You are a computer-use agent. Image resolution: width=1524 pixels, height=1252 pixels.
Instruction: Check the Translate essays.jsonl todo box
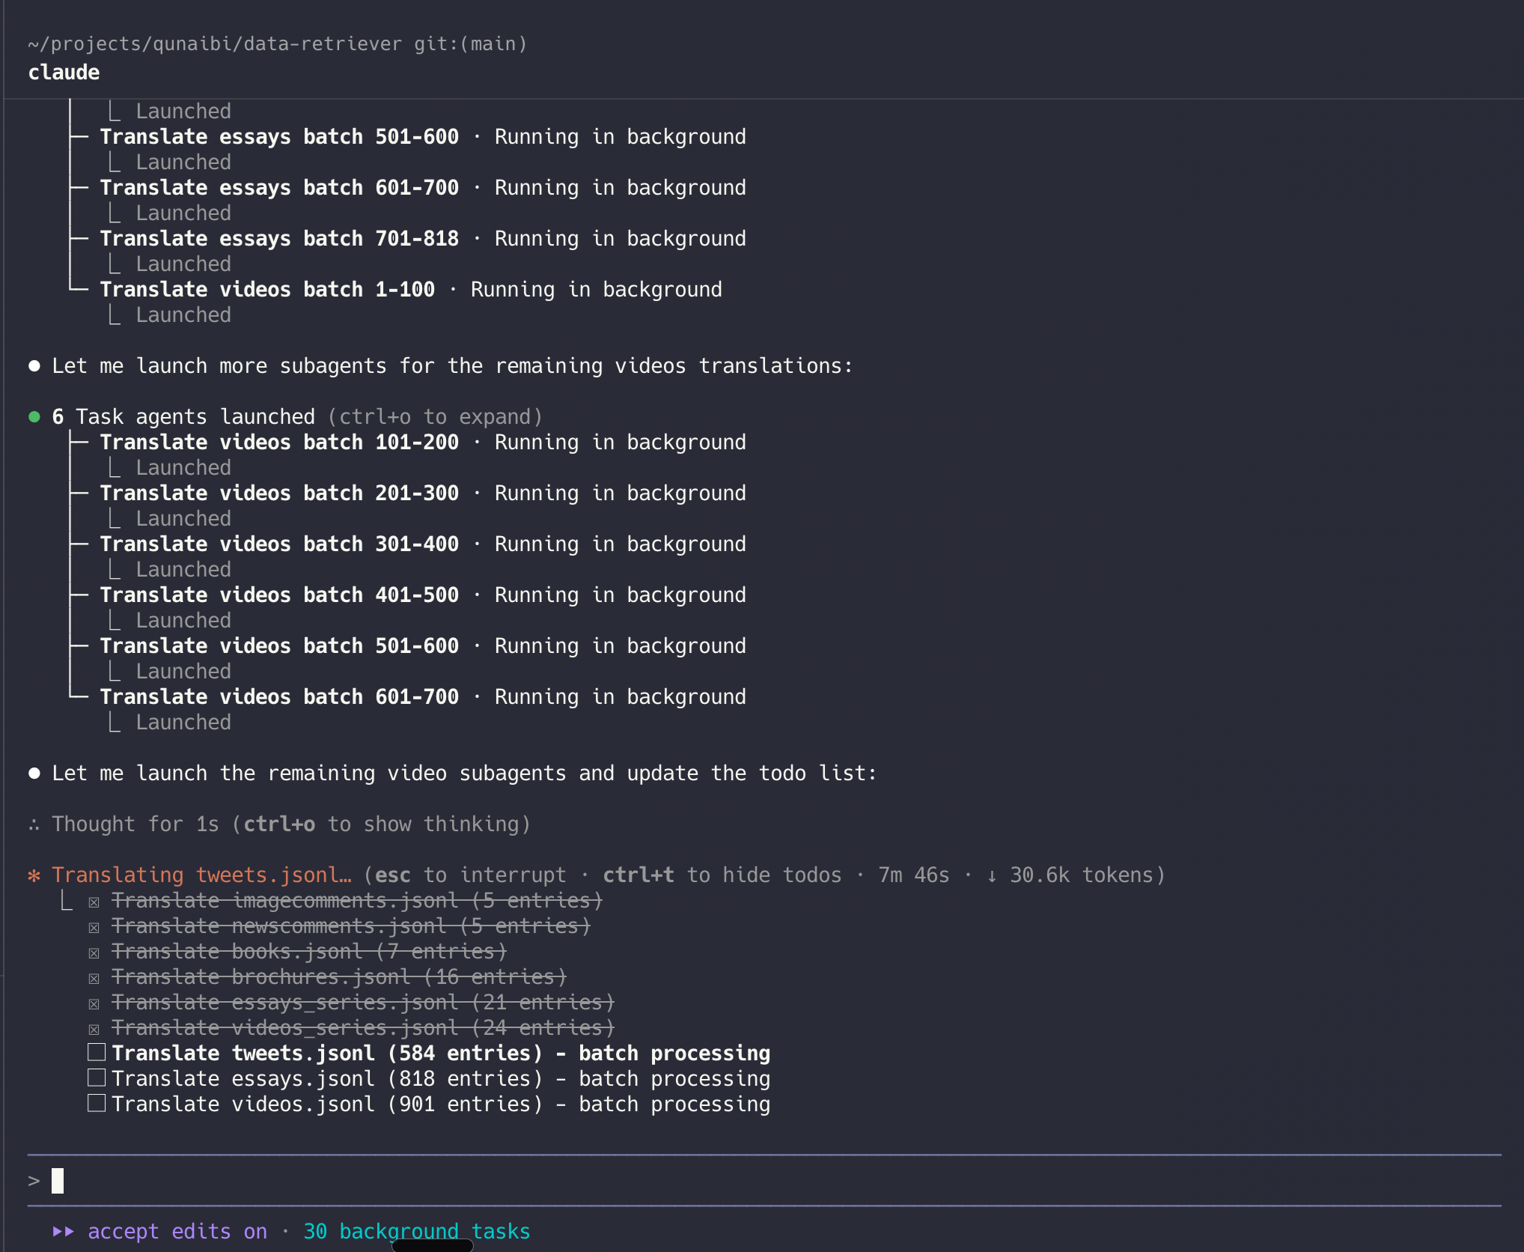click(x=97, y=1078)
